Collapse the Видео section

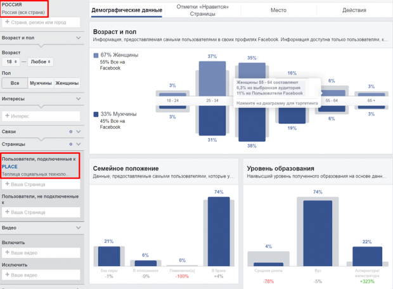click(x=78, y=227)
